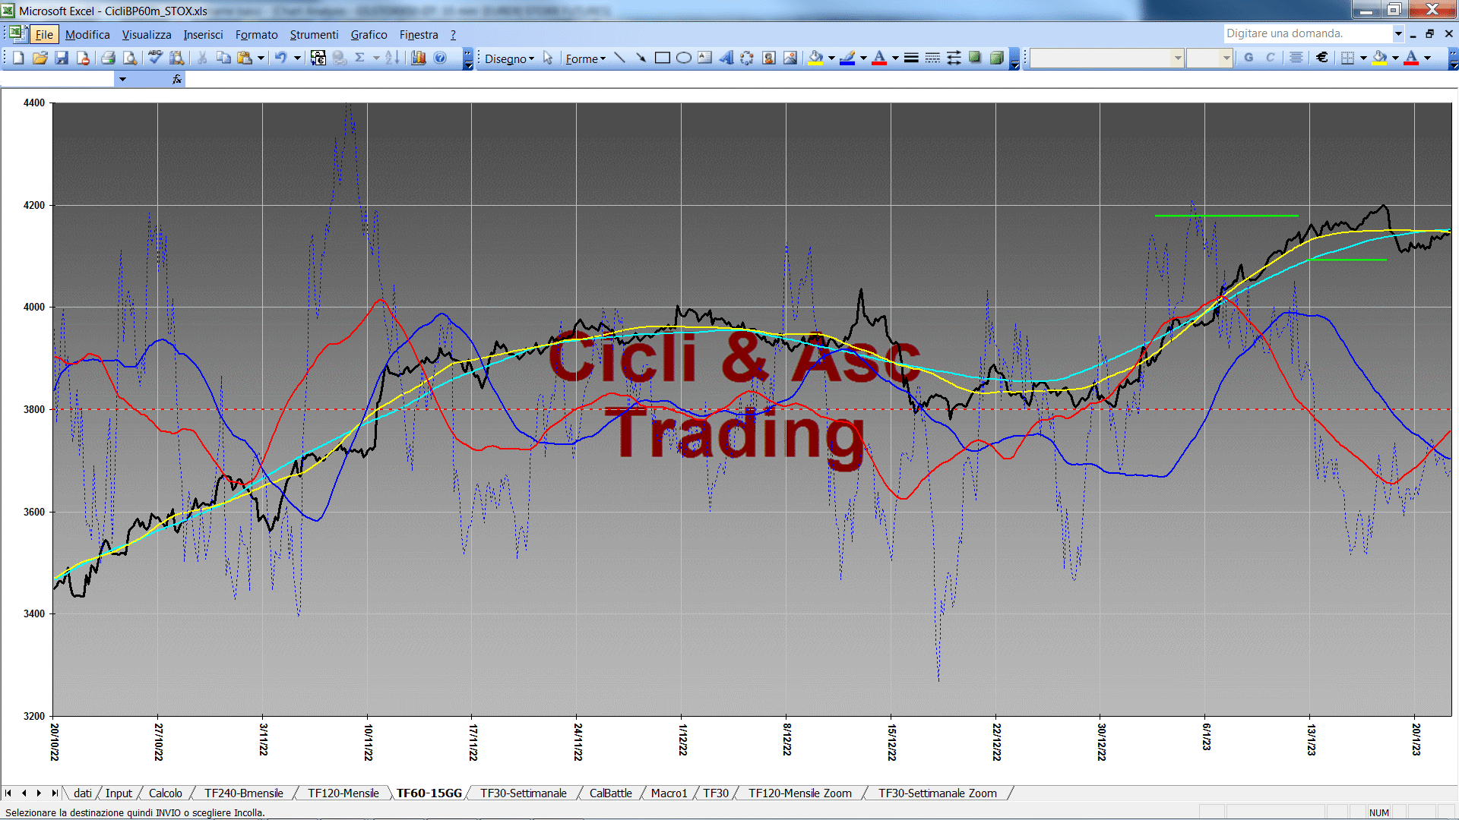Open the Forme shapes dropdown
Viewport: 1459px width, 820px height.
point(585,58)
